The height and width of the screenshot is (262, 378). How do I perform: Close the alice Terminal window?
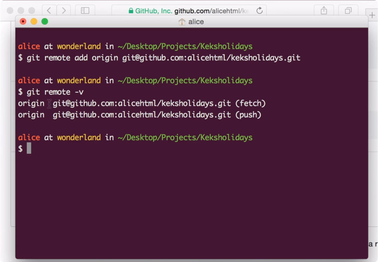pyautogui.click(x=23, y=21)
